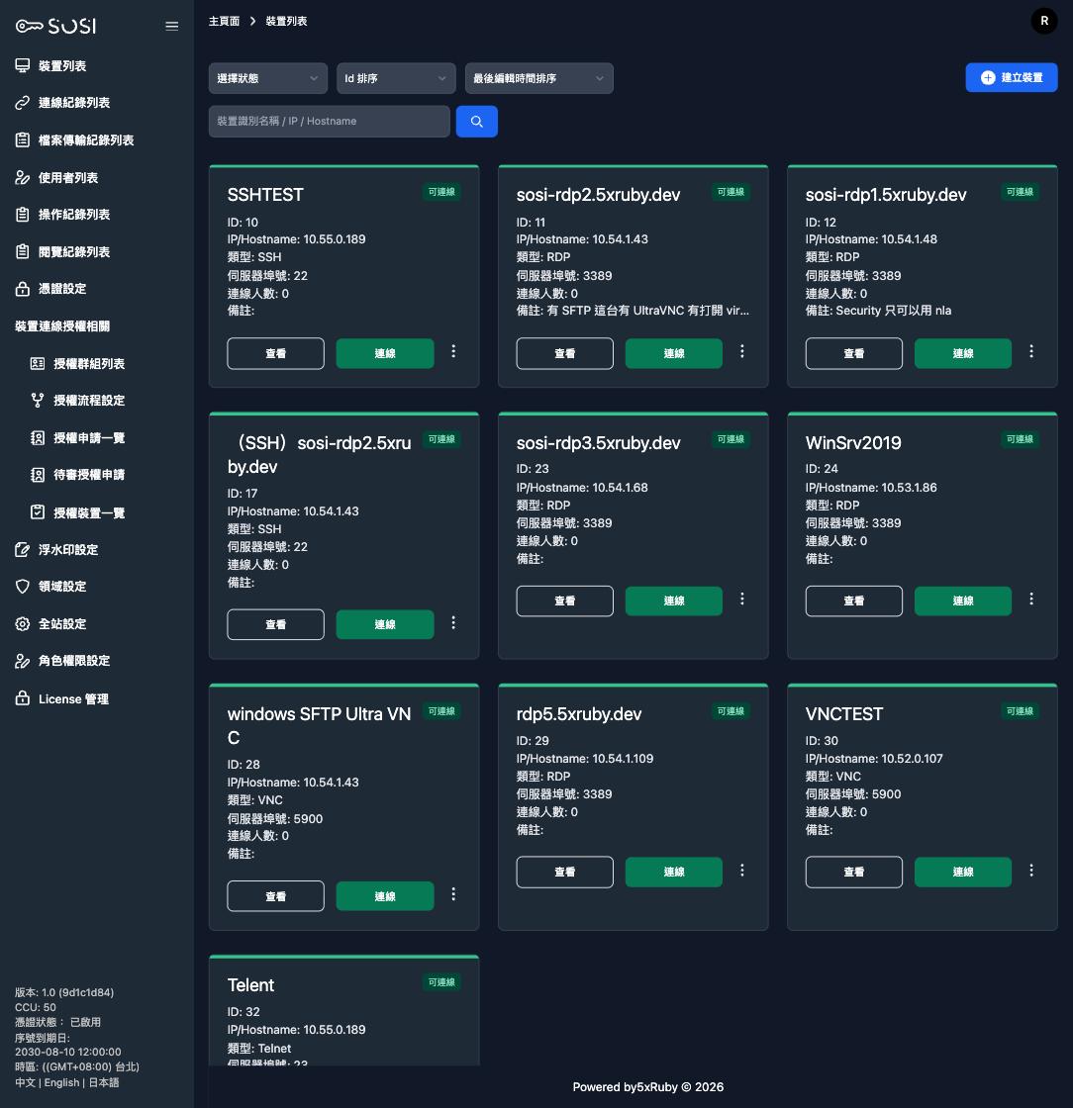Click 連線 on SSHTEST card
The image size is (1073, 1108).
[384, 353]
